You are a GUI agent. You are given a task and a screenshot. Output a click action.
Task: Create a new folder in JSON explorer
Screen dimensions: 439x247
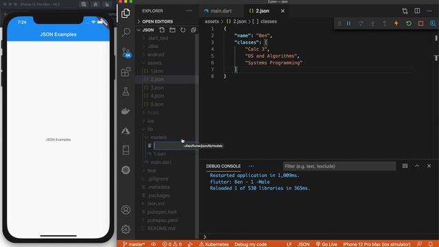click(172, 30)
